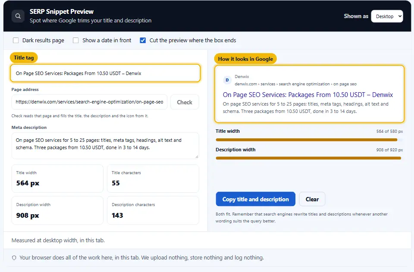The width and height of the screenshot is (414, 272).
Task: Click the Check button next to page address
Action: click(185, 102)
